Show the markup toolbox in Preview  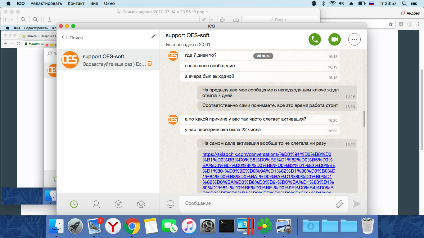tap(236, 19)
